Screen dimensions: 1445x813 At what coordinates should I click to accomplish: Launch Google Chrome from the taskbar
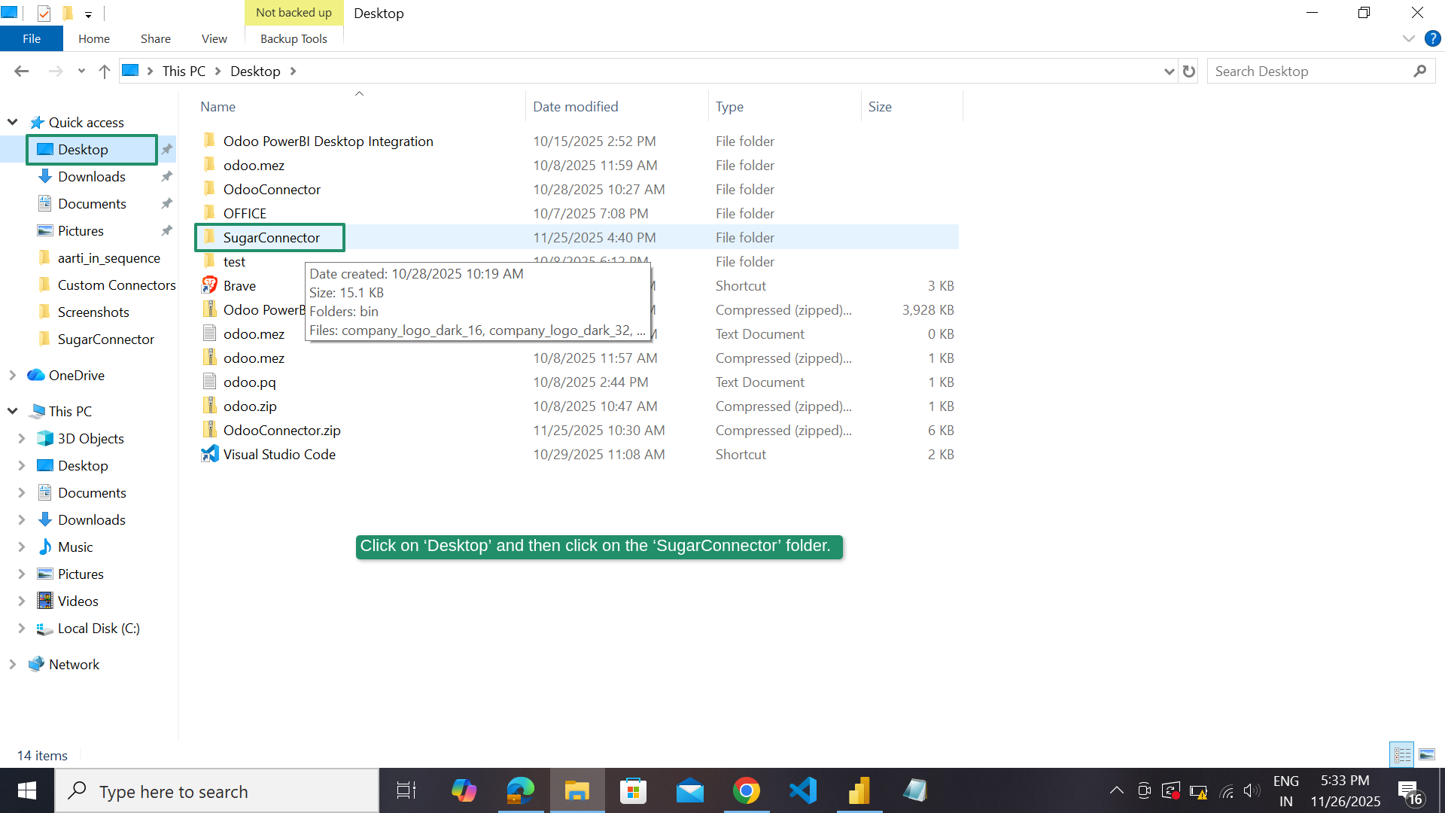point(747,790)
